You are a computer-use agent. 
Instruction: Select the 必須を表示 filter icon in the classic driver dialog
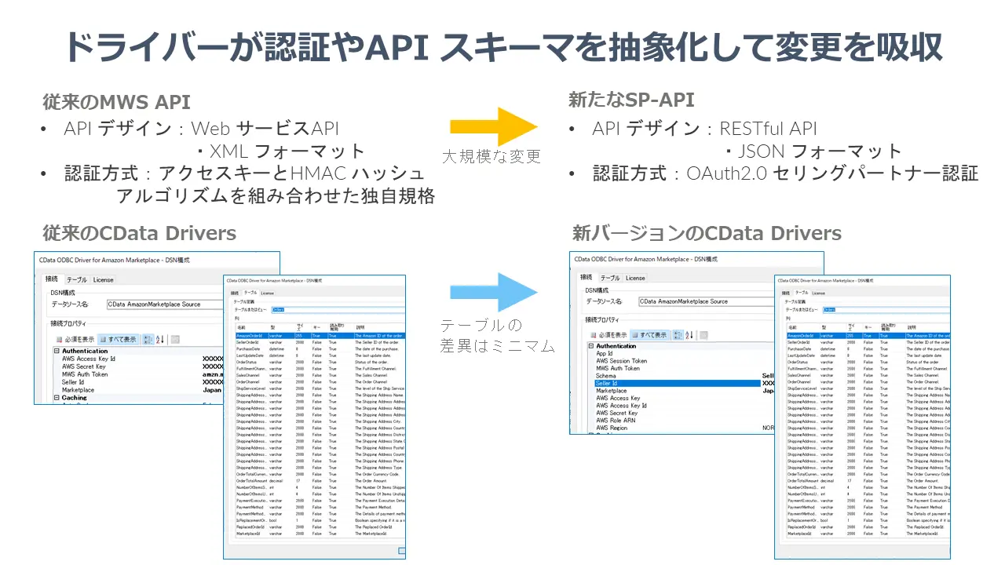pyautogui.click(x=59, y=339)
